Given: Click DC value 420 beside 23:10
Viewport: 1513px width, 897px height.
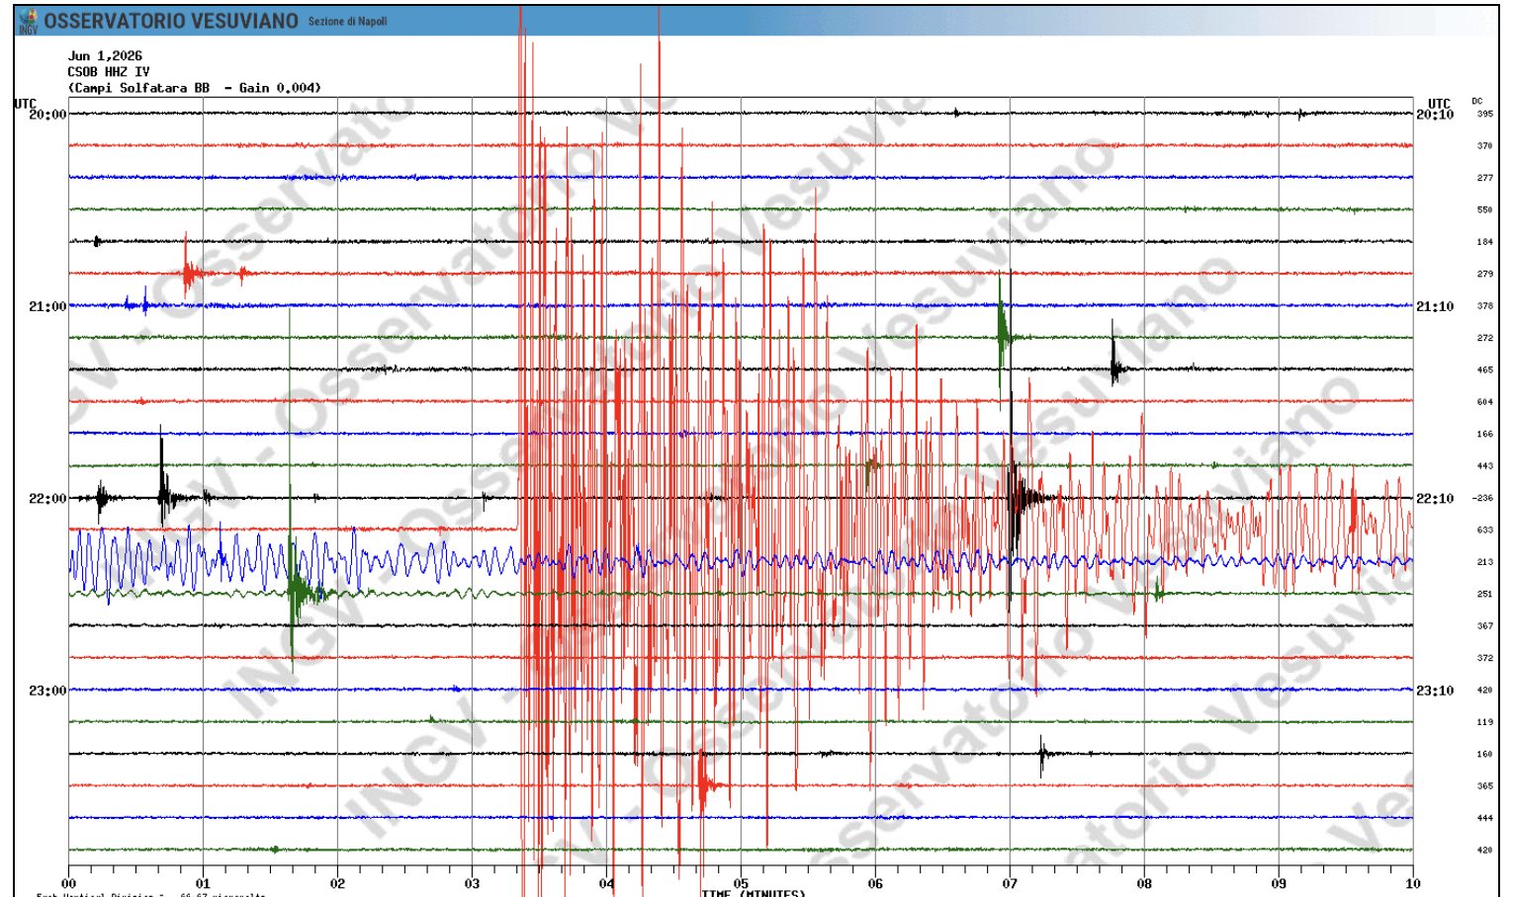Looking at the screenshot, I should pyautogui.click(x=1485, y=691).
